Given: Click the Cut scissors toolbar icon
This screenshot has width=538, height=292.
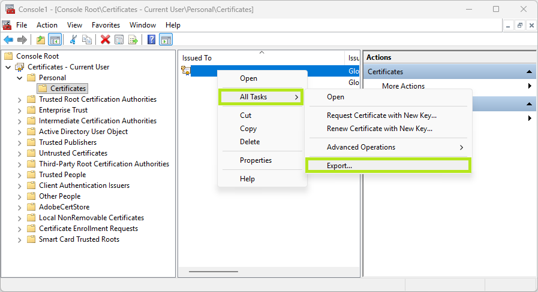Looking at the screenshot, I should [x=73, y=39].
